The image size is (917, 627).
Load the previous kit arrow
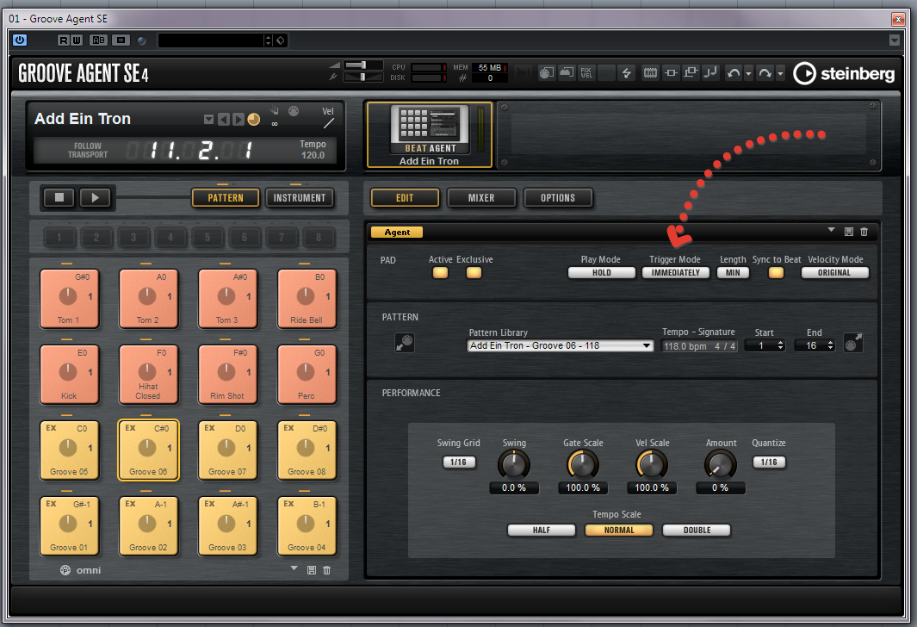(x=223, y=120)
